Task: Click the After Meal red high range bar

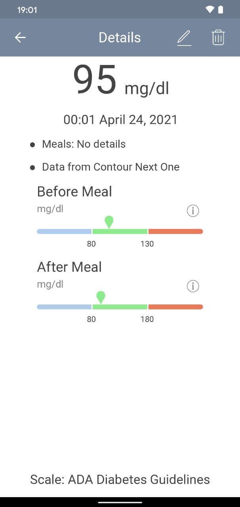Action: (x=175, y=307)
